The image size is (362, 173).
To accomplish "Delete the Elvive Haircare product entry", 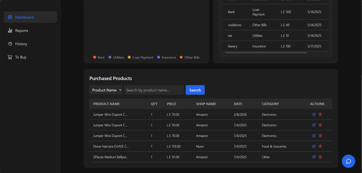I will pos(320,146).
